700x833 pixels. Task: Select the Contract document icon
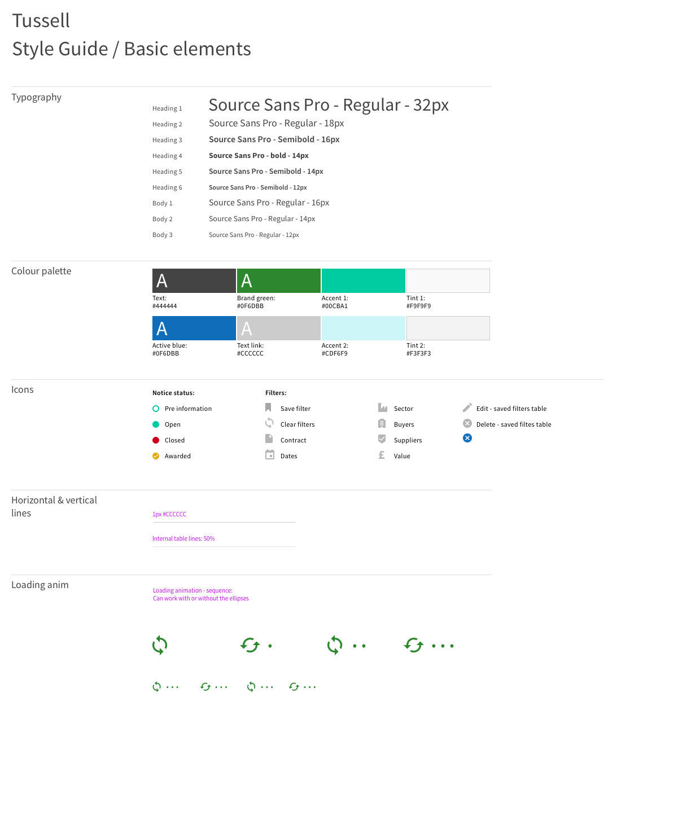point(269,439)
